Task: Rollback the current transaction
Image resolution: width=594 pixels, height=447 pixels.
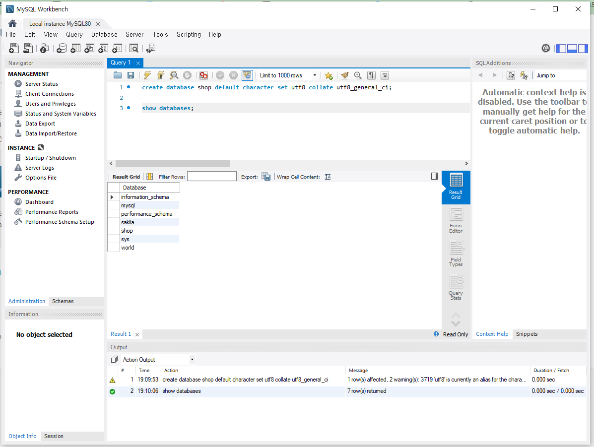Action: point(233,75)
